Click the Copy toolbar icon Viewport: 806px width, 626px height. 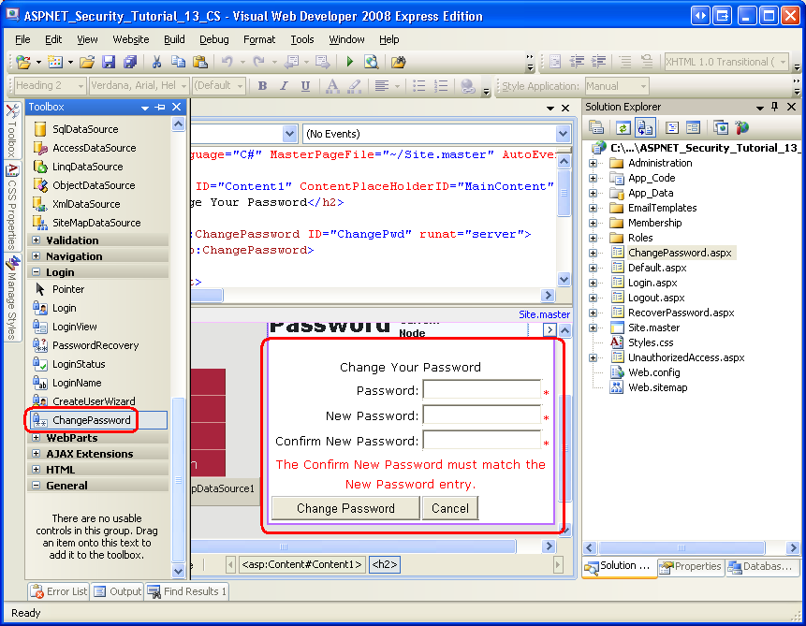click(179, 62)
